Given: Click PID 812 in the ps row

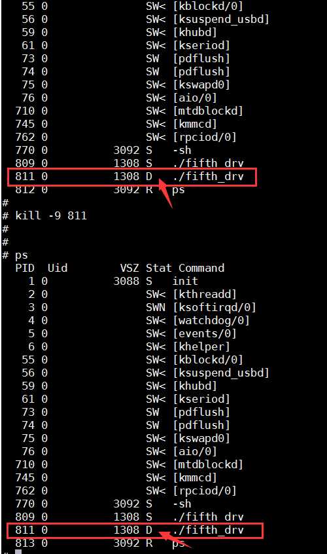Looking at the screenshot, I should 25,189.
